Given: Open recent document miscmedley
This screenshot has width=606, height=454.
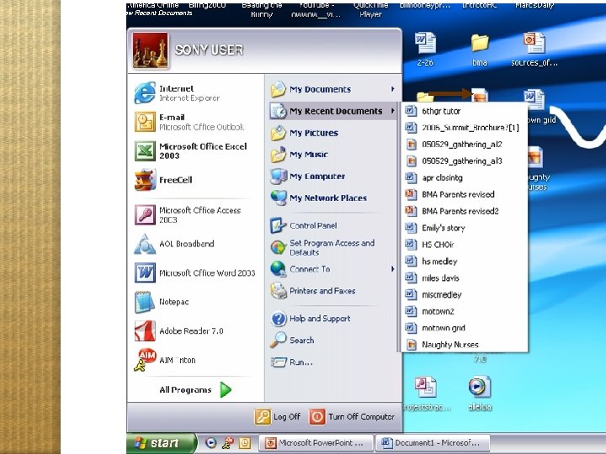Looking at the screenshot, I should 465,294.
